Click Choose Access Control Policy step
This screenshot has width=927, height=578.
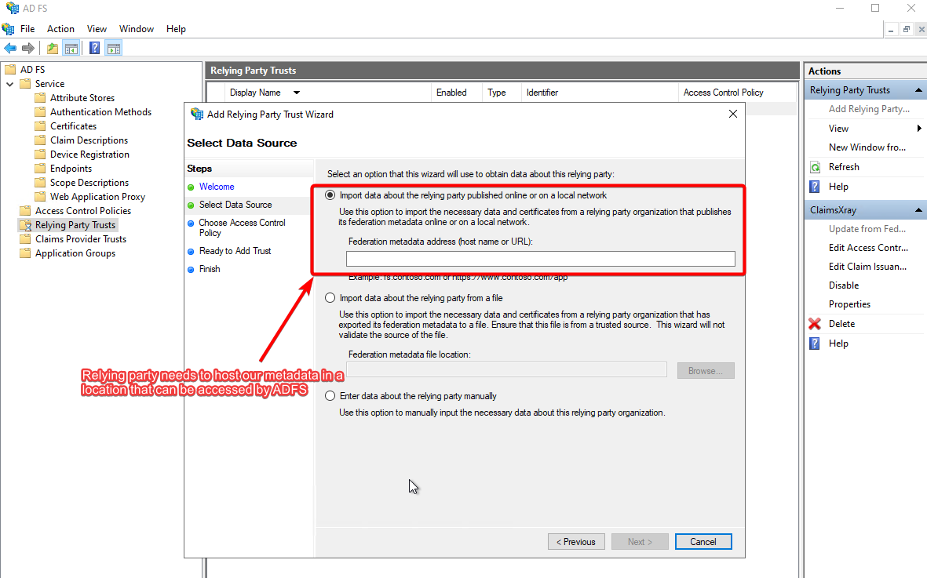coord(242,228)
